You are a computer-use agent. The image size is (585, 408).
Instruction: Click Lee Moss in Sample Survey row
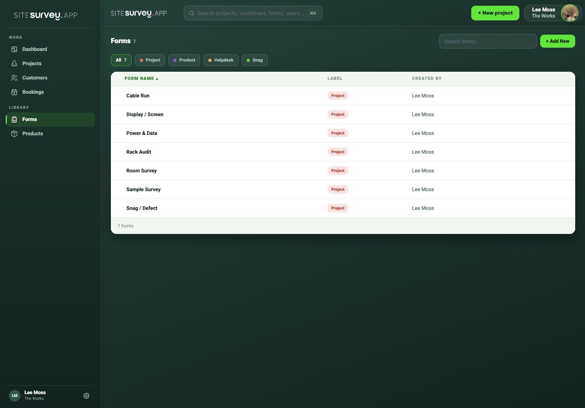pos(423,190)
